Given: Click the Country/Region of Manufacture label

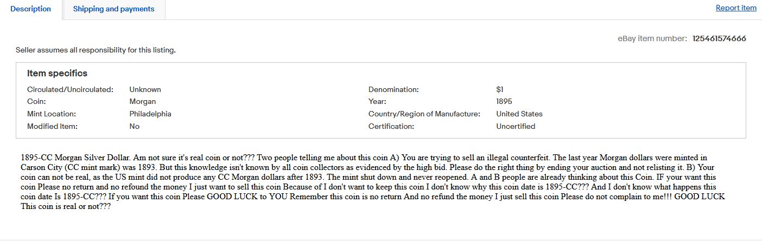Looking at the screenshot, I should (x=424, y=114).
